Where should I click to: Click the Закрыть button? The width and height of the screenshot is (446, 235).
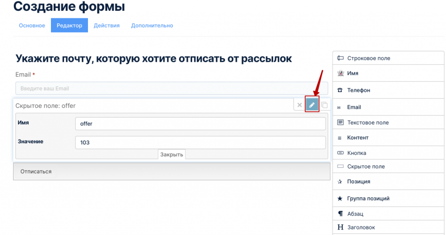coord(172,154)
